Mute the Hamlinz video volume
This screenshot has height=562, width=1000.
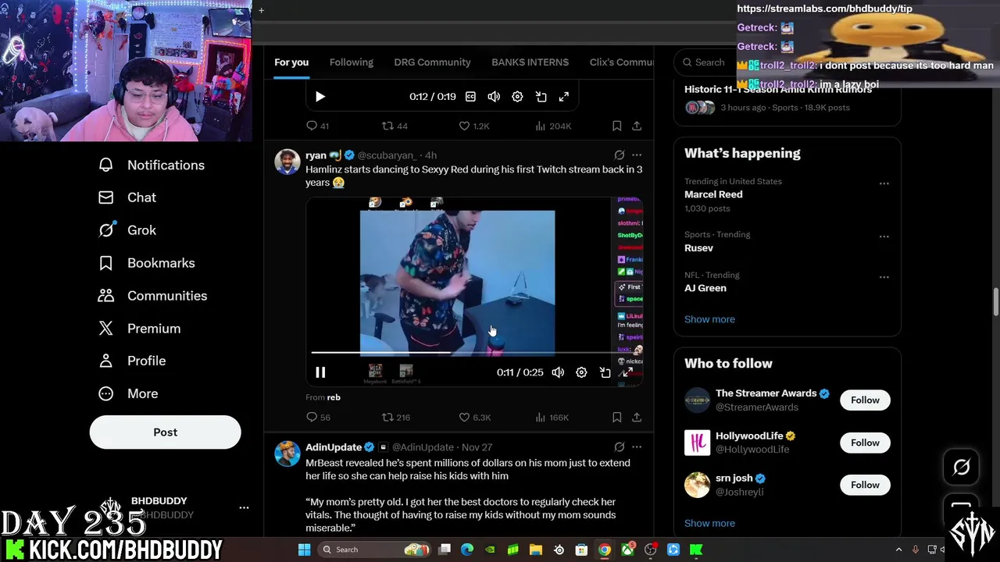558,373
